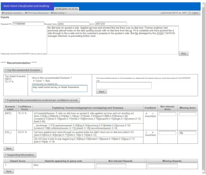
Task: Click the Missing items field containing 'dig'
Action: 188,133
